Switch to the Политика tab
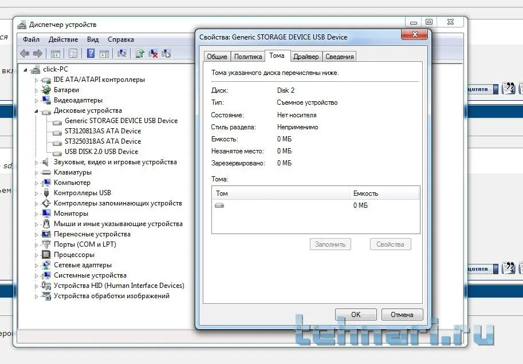The height and width of the screenshot is (364, 523). point(248,56)
